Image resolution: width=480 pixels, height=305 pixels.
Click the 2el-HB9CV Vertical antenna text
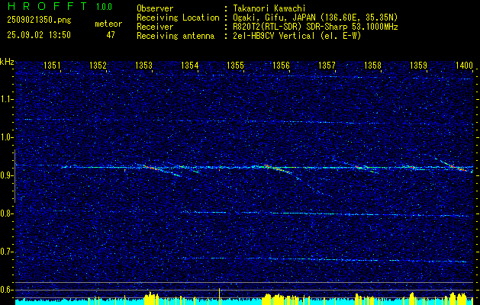coord(297,36)
